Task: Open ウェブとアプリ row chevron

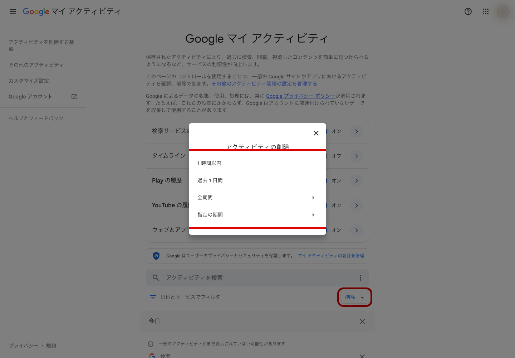Action: tap(357, 230)
